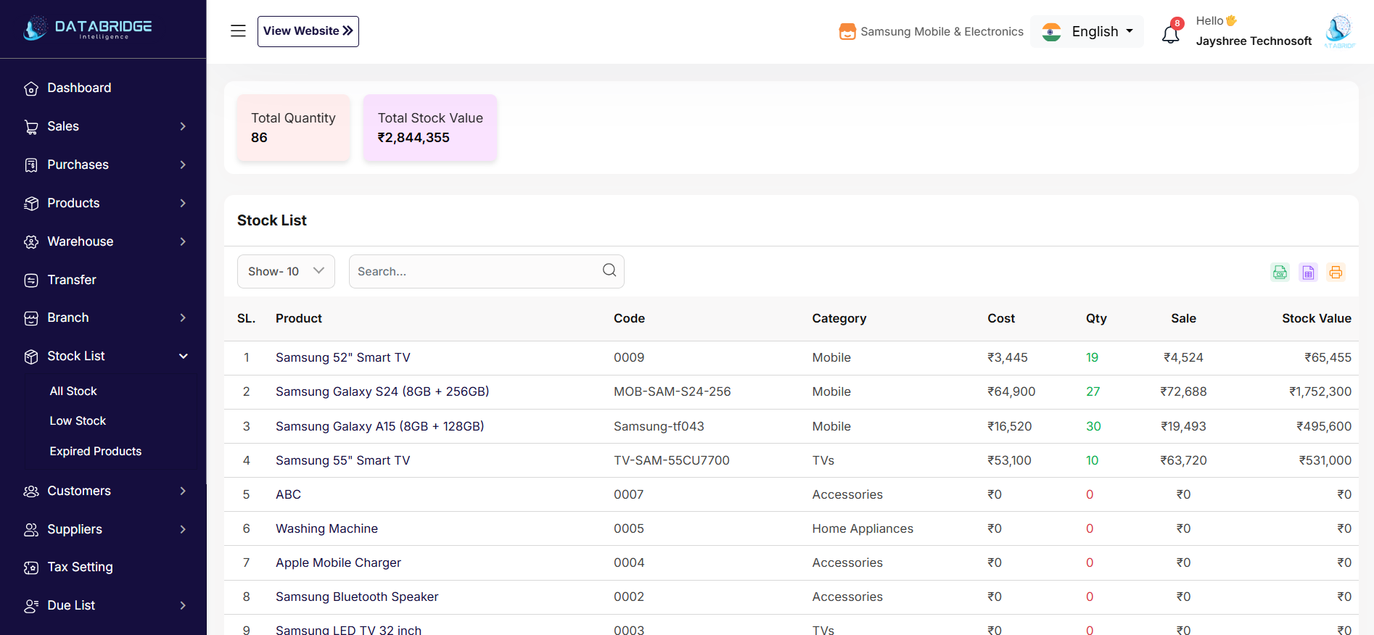Screen dimensions: 1374x635
Task: Collapse the Stock List submenu chevron
Action: pos(184,356)
